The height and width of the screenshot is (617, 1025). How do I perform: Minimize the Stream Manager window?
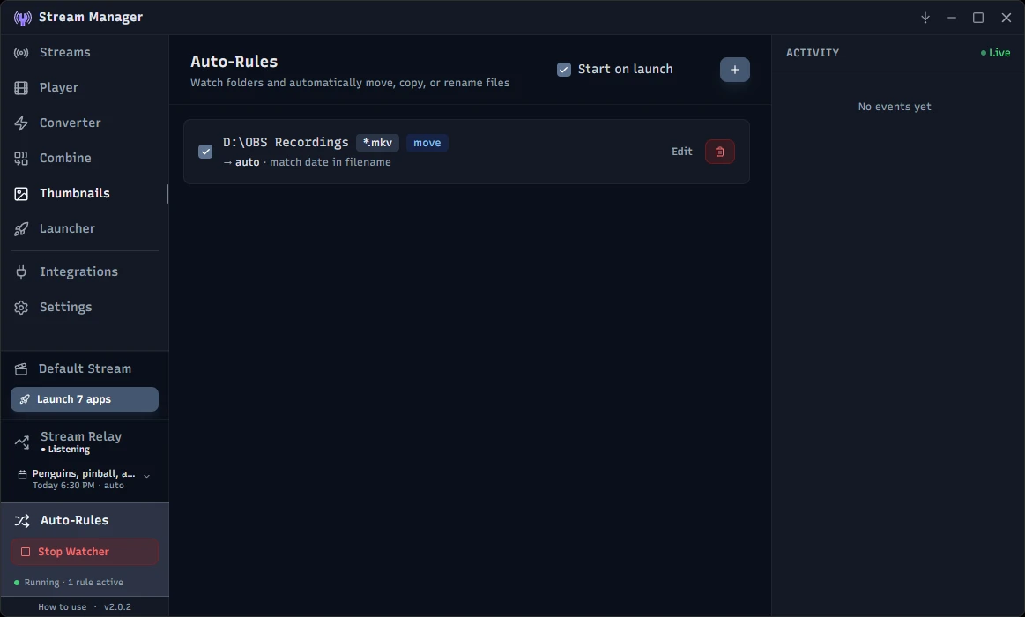(x=952, y=18)
